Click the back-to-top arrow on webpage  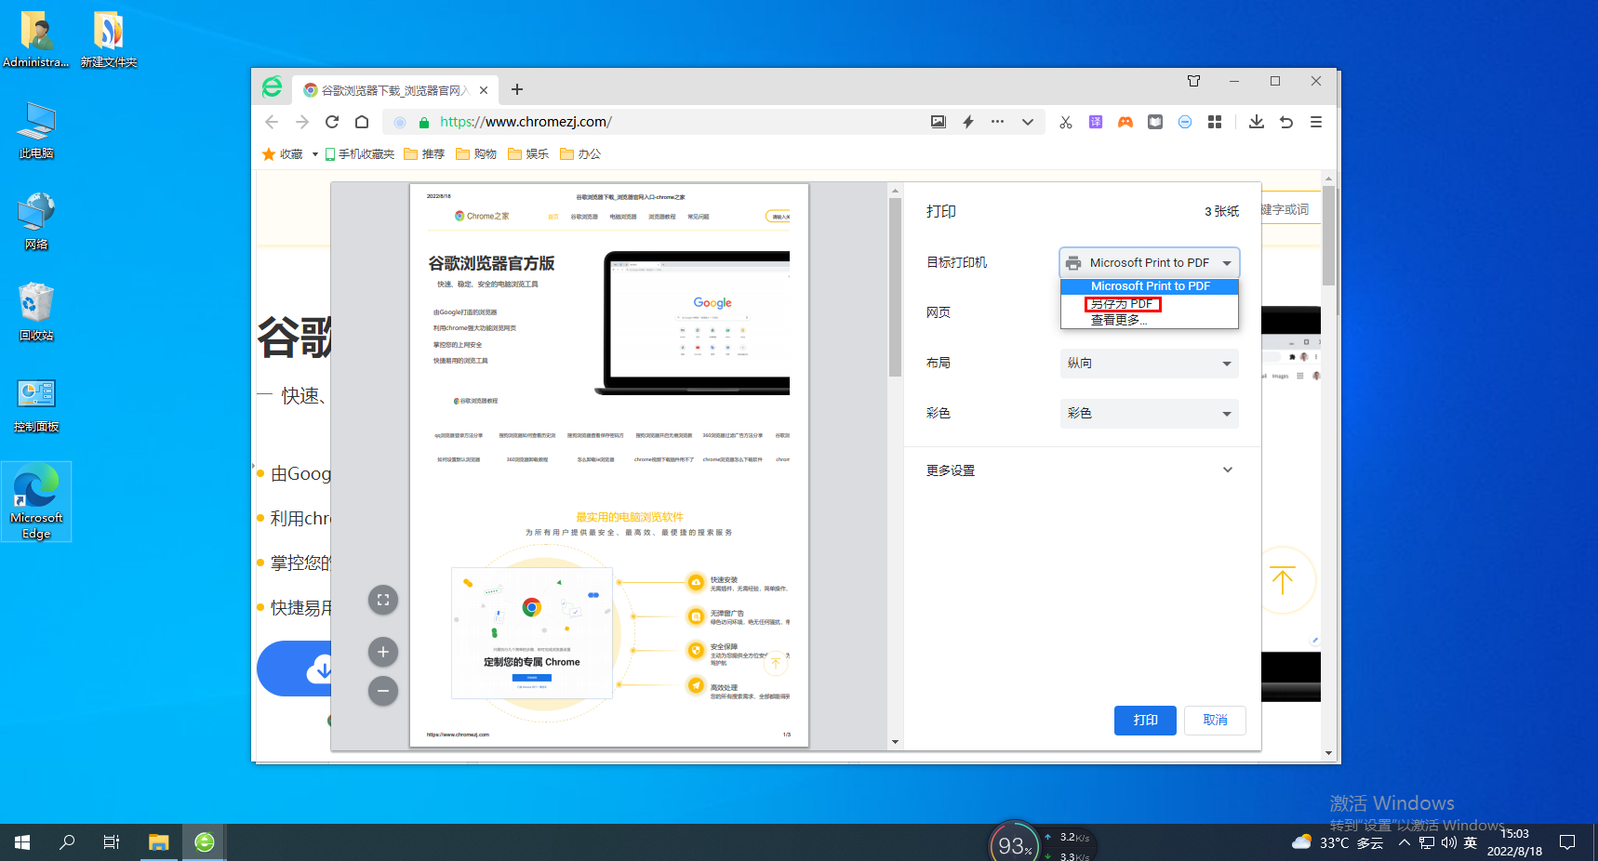pos(1283,580)
